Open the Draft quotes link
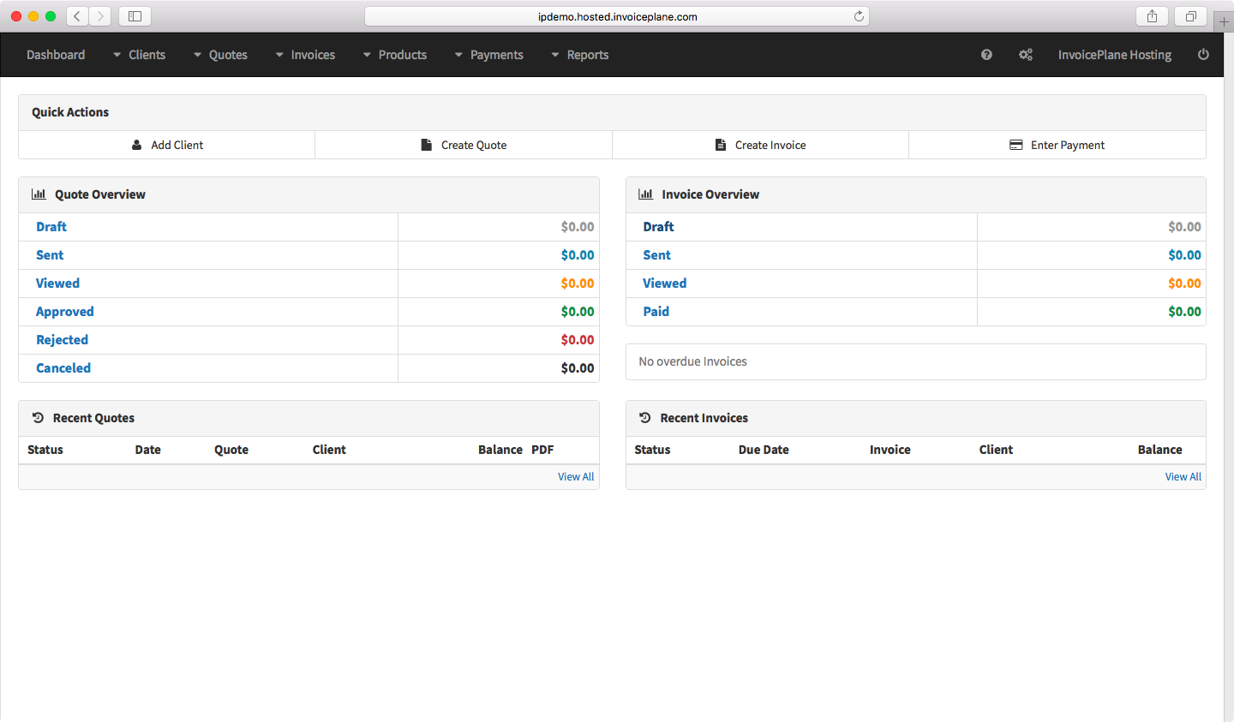 (x=51, y=226)
